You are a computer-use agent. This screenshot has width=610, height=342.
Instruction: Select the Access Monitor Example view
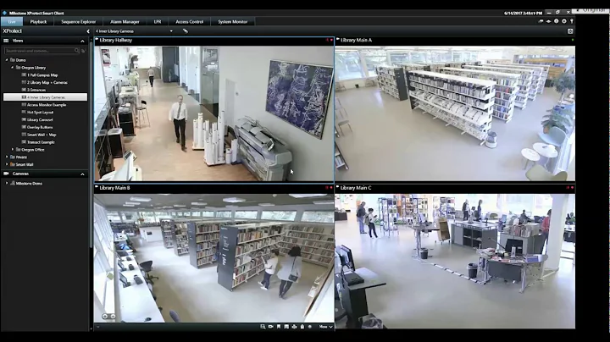coord(47,105)
